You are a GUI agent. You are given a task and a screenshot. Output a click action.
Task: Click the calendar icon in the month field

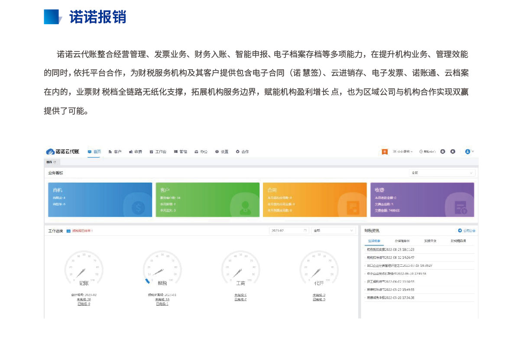pyautogui.click(x=305, y=231)
